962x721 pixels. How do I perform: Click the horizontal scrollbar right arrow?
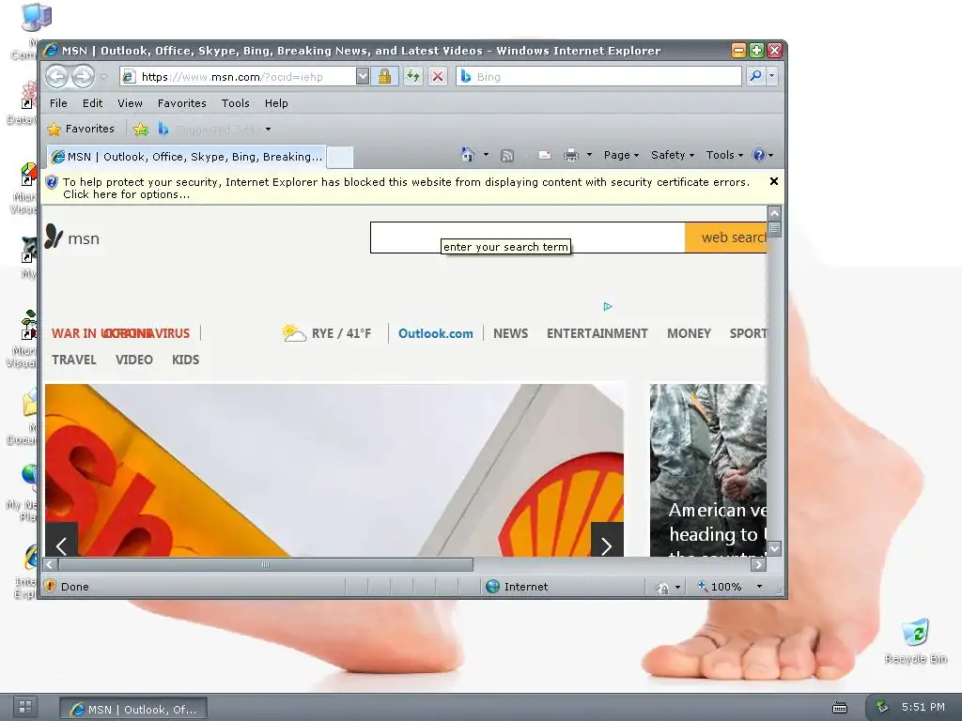[x=759, y=564]
